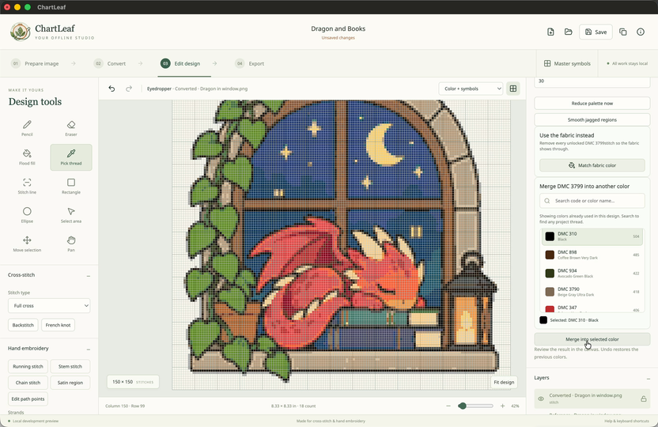Click Reduce palette now

592,103
